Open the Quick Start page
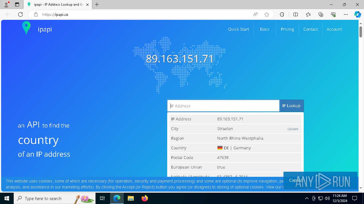Viewport: 364px width, 204px height. coord(239,29)
